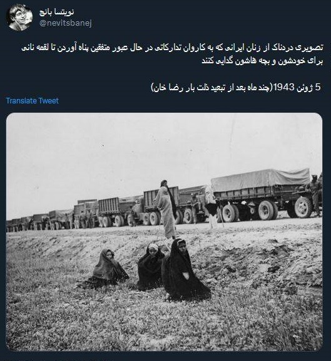Viewport: 331px width, 361px height.
Task: Click the soldier standing at the photo's right edge
Action: pos(316,195)
